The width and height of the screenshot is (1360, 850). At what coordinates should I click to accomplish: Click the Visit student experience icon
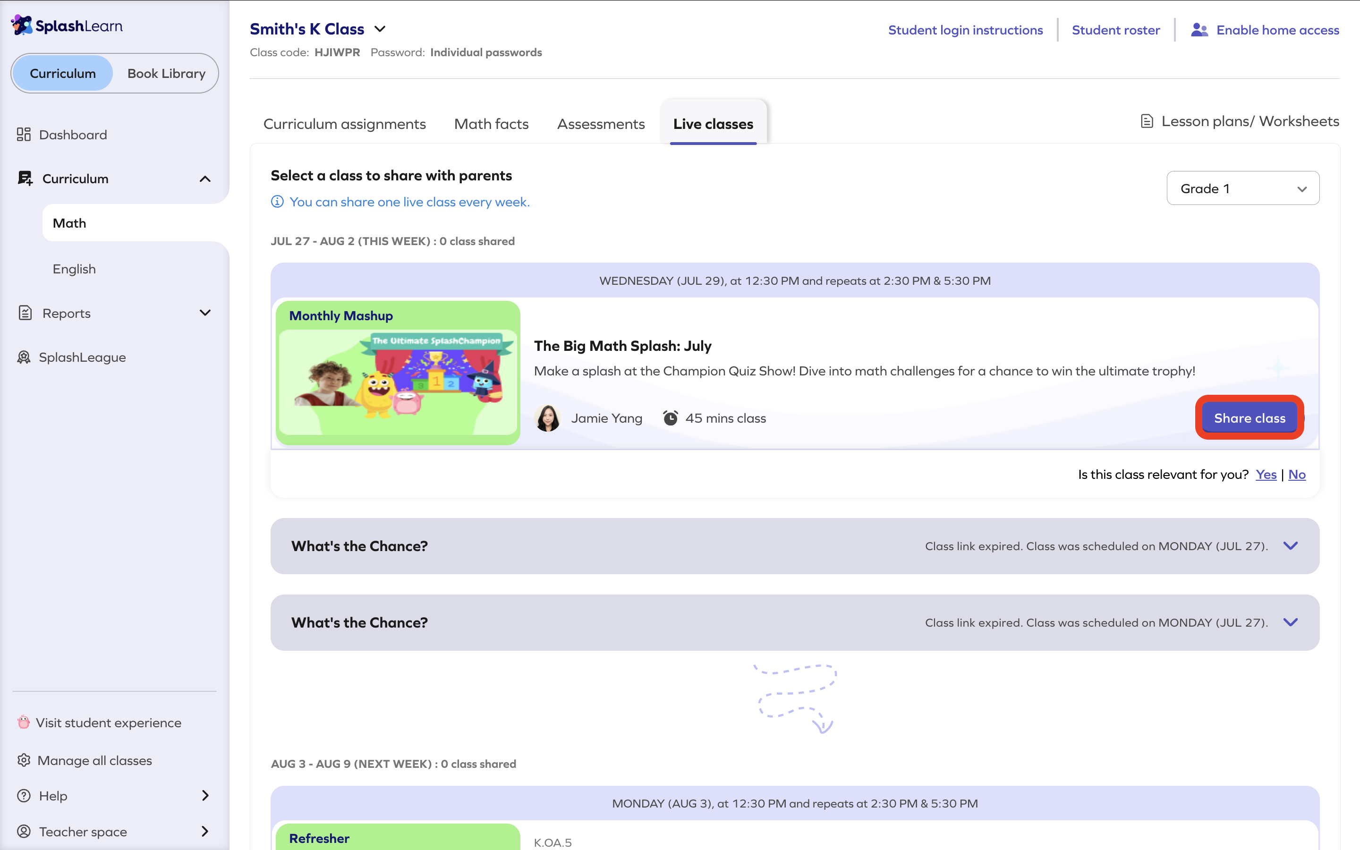(x=23, y=722)
